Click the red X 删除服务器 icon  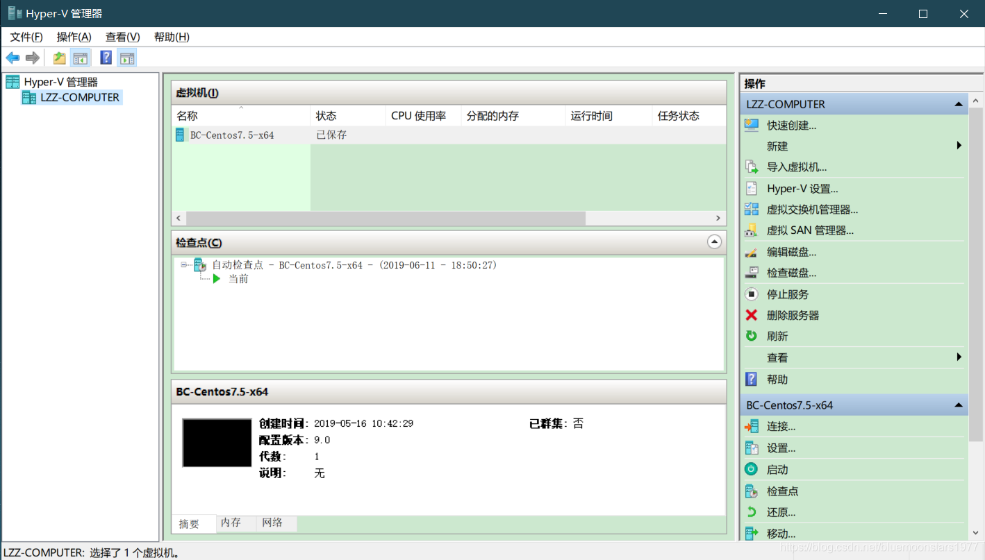752,315
